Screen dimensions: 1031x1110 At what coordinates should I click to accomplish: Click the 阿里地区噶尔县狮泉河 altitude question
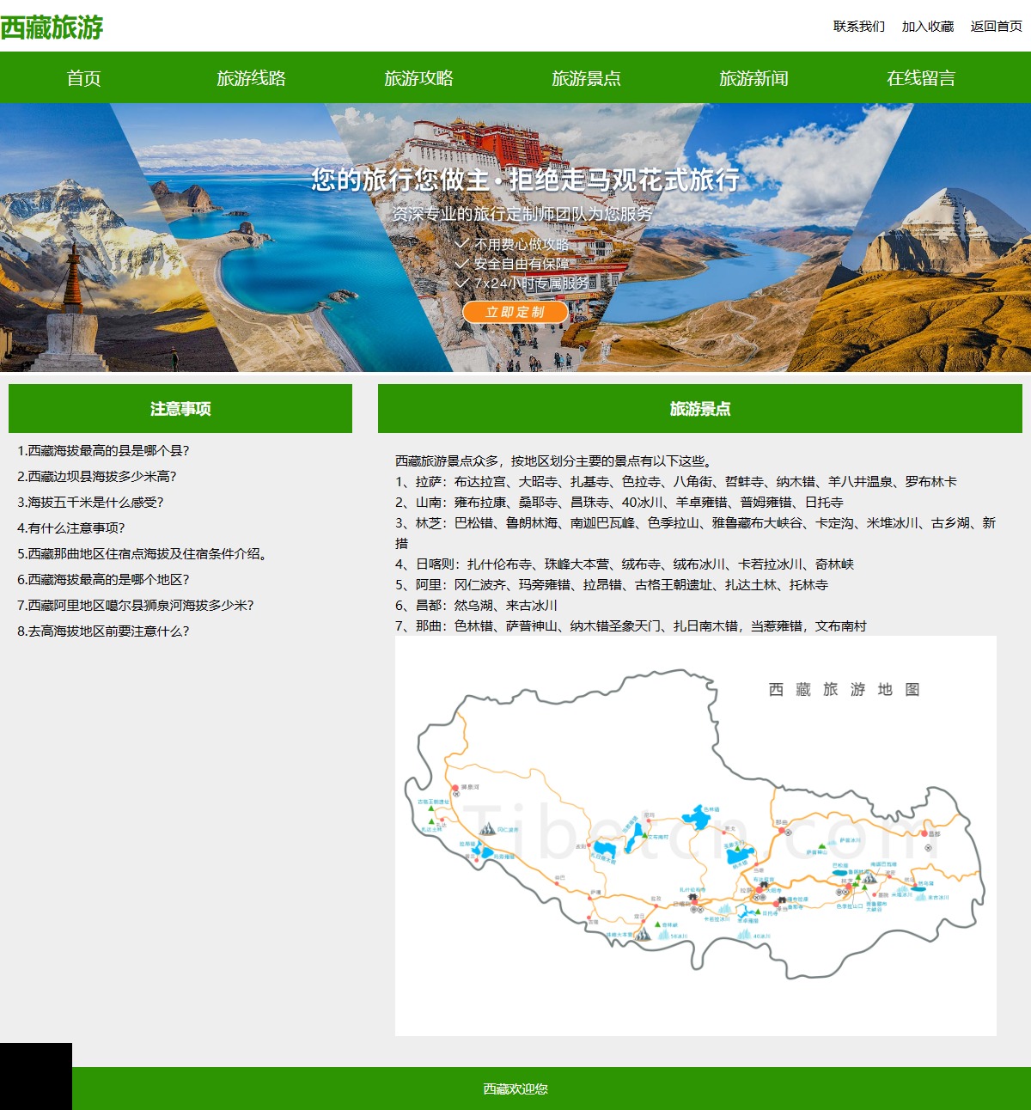coord(136,606)
